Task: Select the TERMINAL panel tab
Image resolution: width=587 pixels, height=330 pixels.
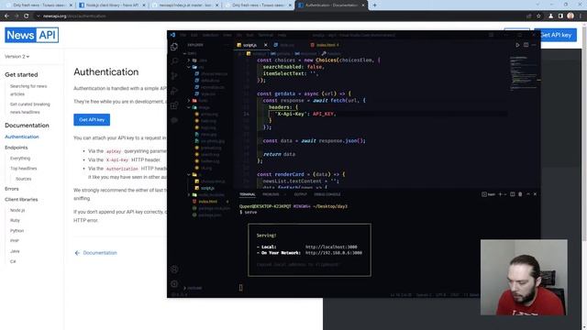Action: coord(248,194)
